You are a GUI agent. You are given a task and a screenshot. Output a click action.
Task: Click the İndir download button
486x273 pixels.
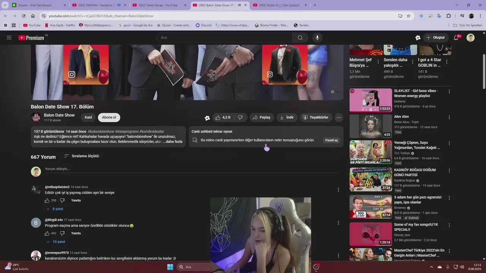tap(287, 118)
